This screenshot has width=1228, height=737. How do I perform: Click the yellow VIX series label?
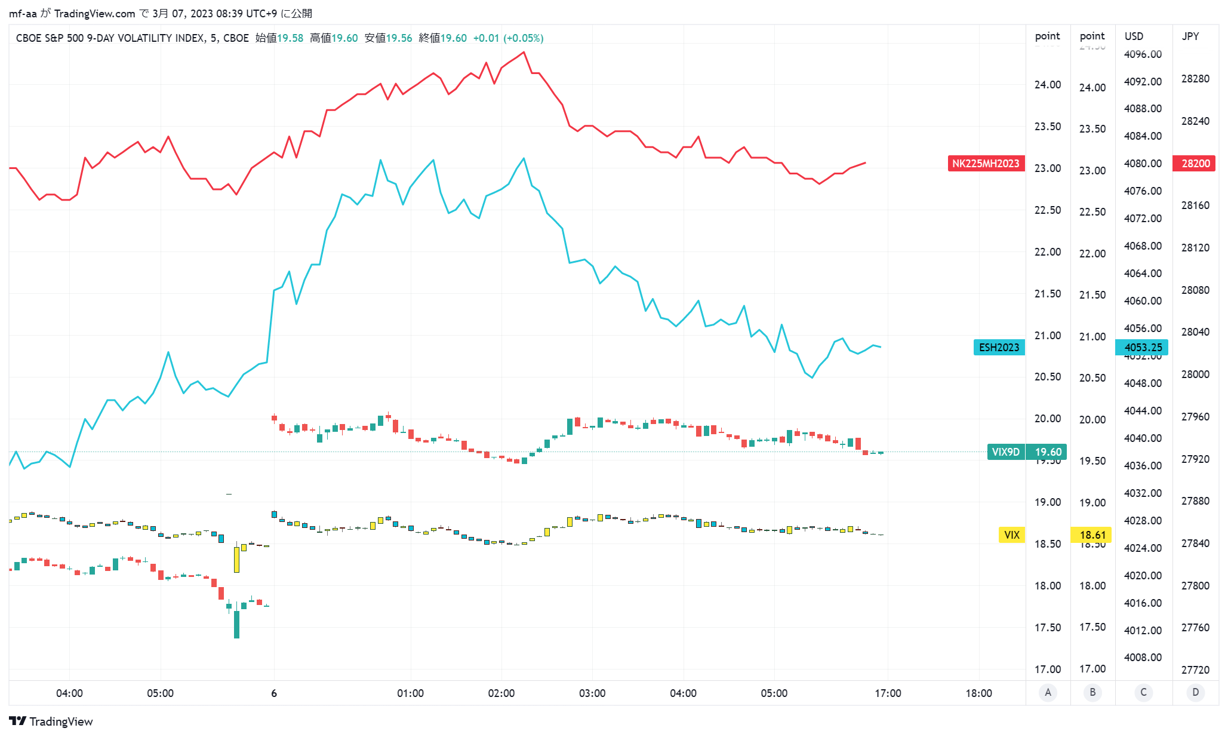1011,535
